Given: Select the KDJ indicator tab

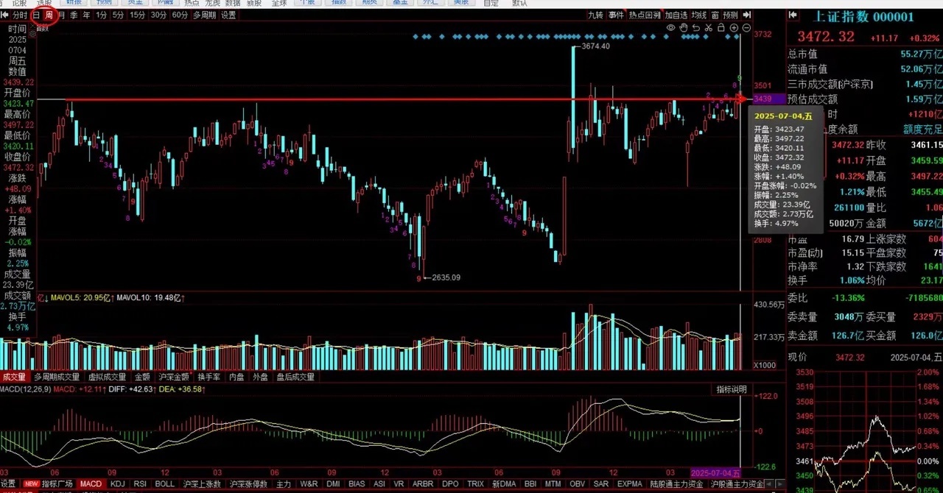Looking at the screenshot, I should [118, 484].
